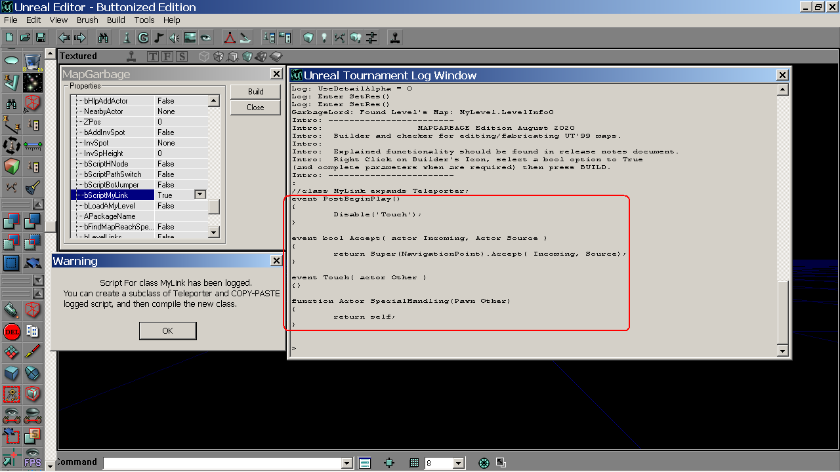Open the Edit menu

33,20
